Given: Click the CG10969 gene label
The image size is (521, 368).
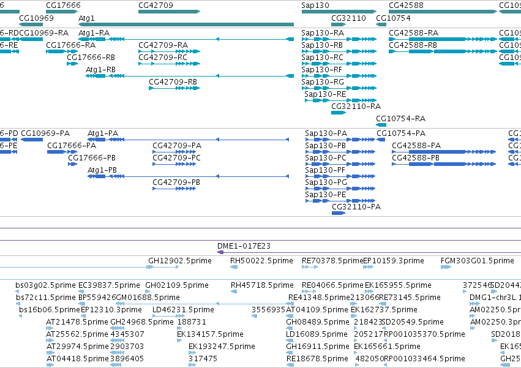Looking at the screenshot, I should (x=36, y=18).
